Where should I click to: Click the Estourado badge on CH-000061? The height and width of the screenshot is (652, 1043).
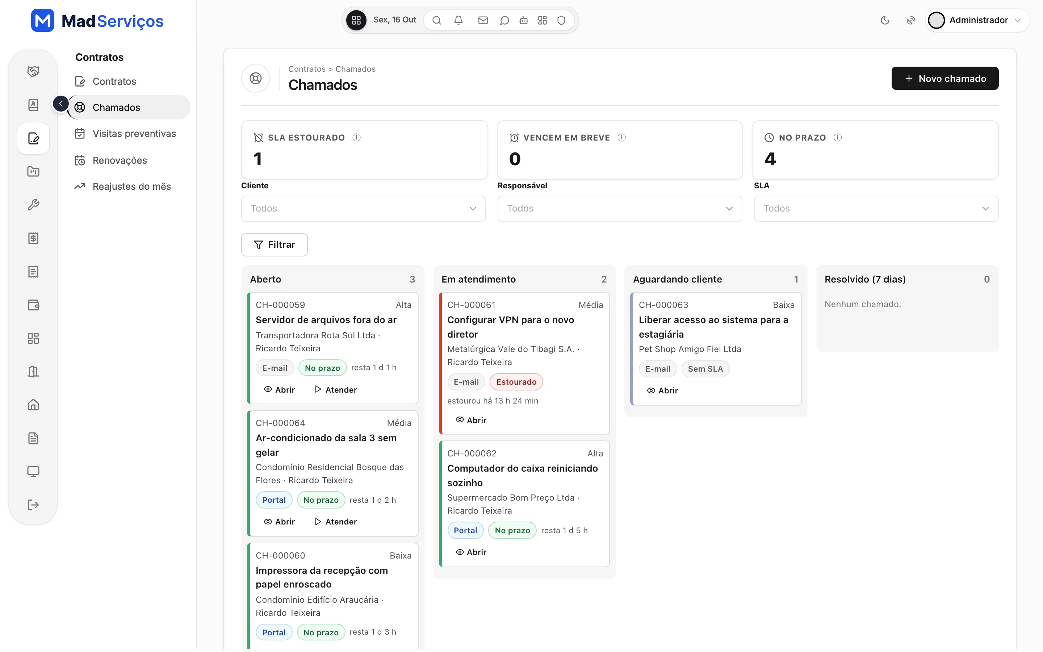(516, 382)
